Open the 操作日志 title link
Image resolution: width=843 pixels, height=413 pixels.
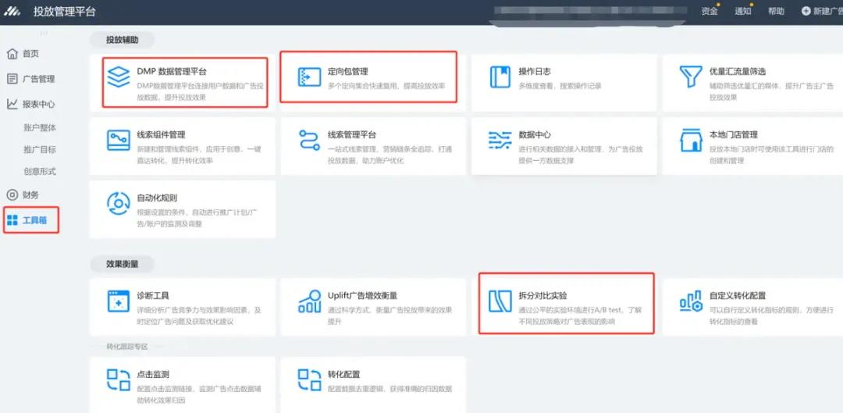(x=535, y=71)
